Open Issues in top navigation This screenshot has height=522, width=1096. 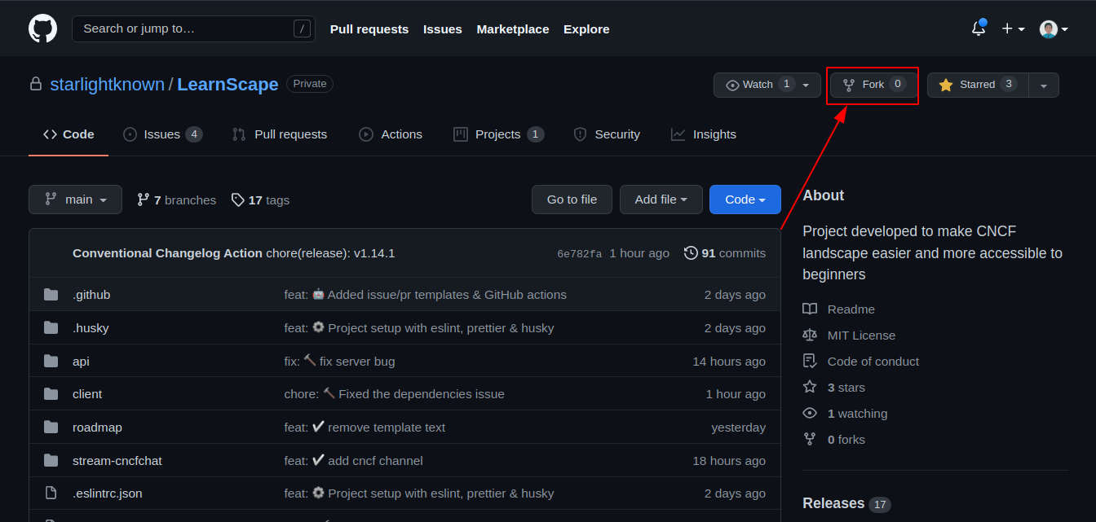pos(443,29)
